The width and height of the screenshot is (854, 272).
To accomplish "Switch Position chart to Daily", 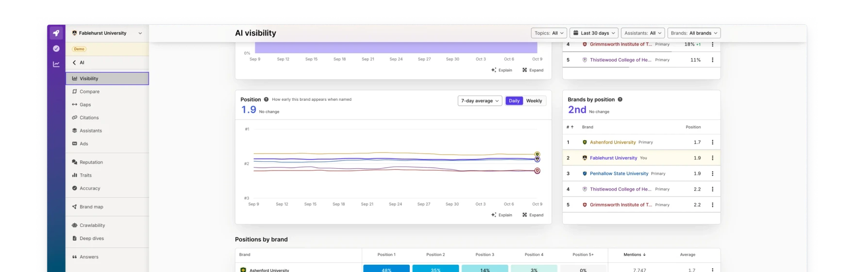I will tap(514, 101).
